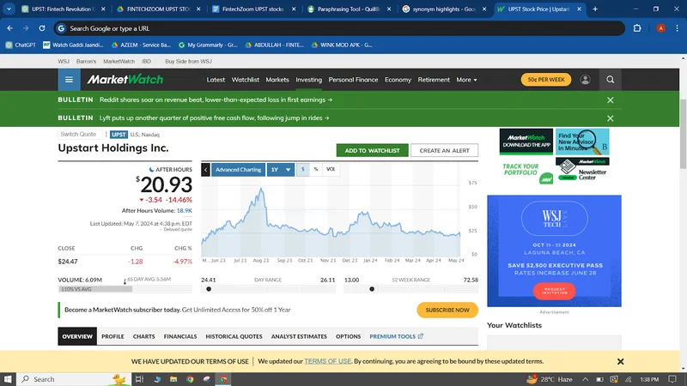687x386 pixels.
Task: Click Request Invitation in WSJ Tech ad
Action: (x=554, y=291)
